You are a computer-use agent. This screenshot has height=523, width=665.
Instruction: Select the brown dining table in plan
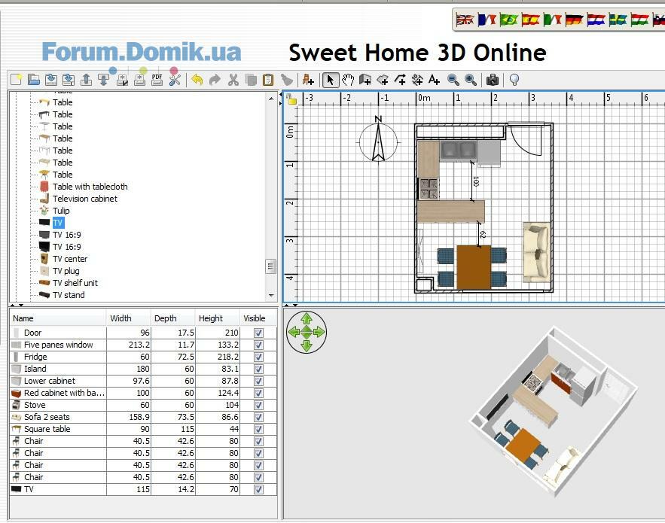pyautogui.click(x=474, y=267)
